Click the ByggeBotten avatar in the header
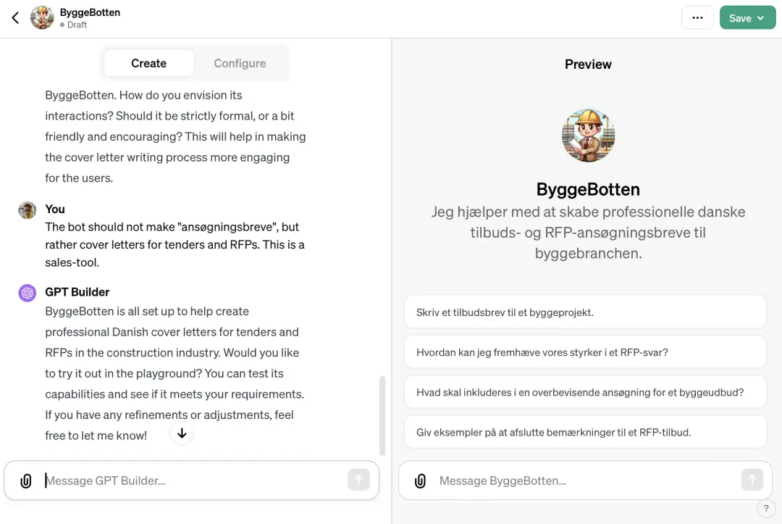The height and width of the screenshot is (524, 782). (42, 18)
